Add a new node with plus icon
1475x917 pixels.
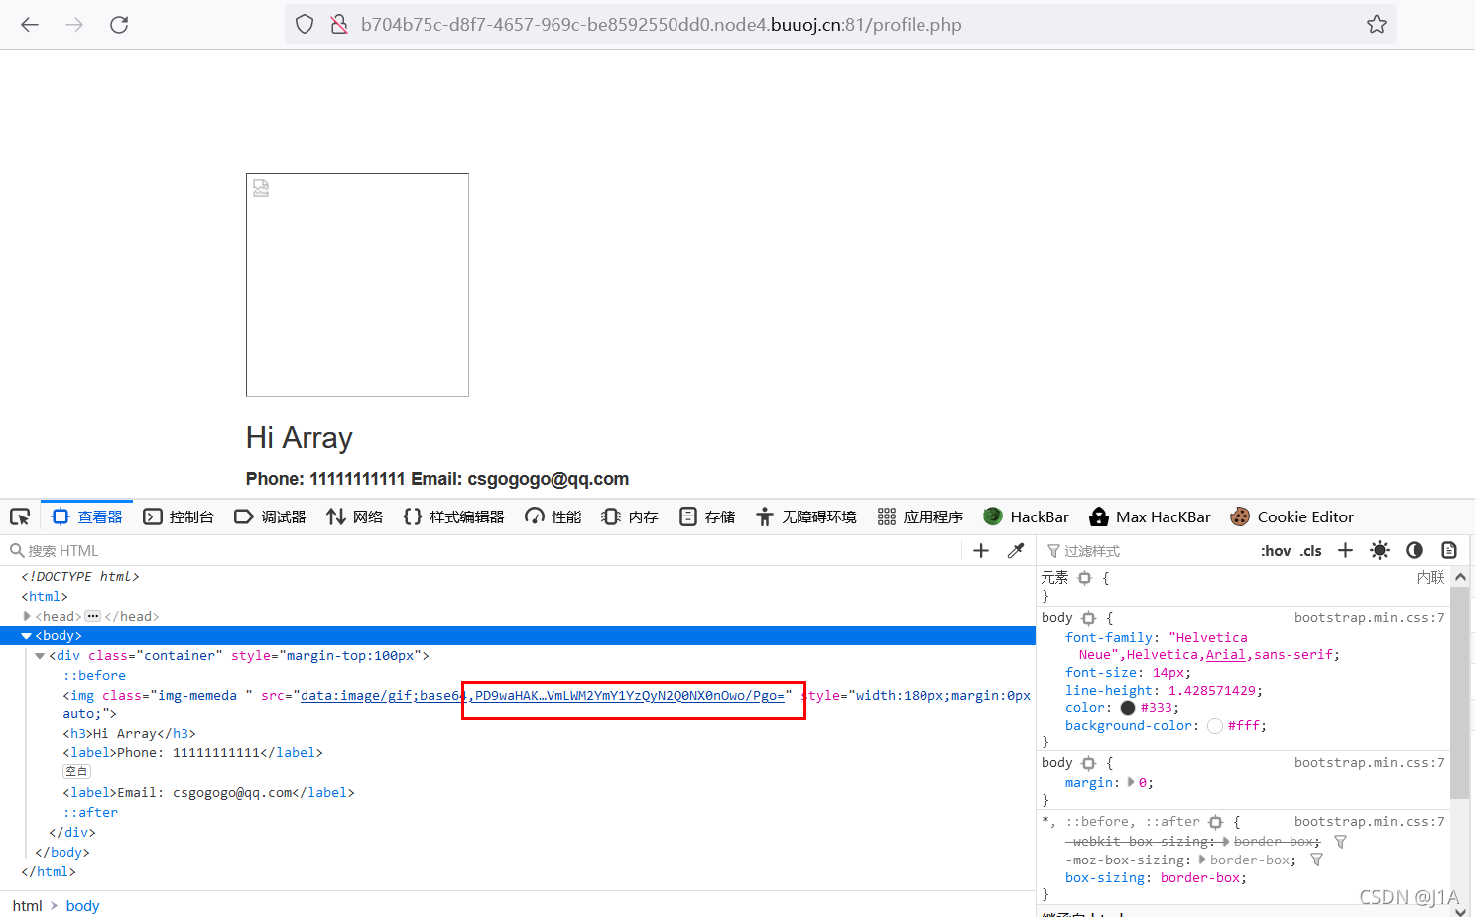(x=981, y=551)
